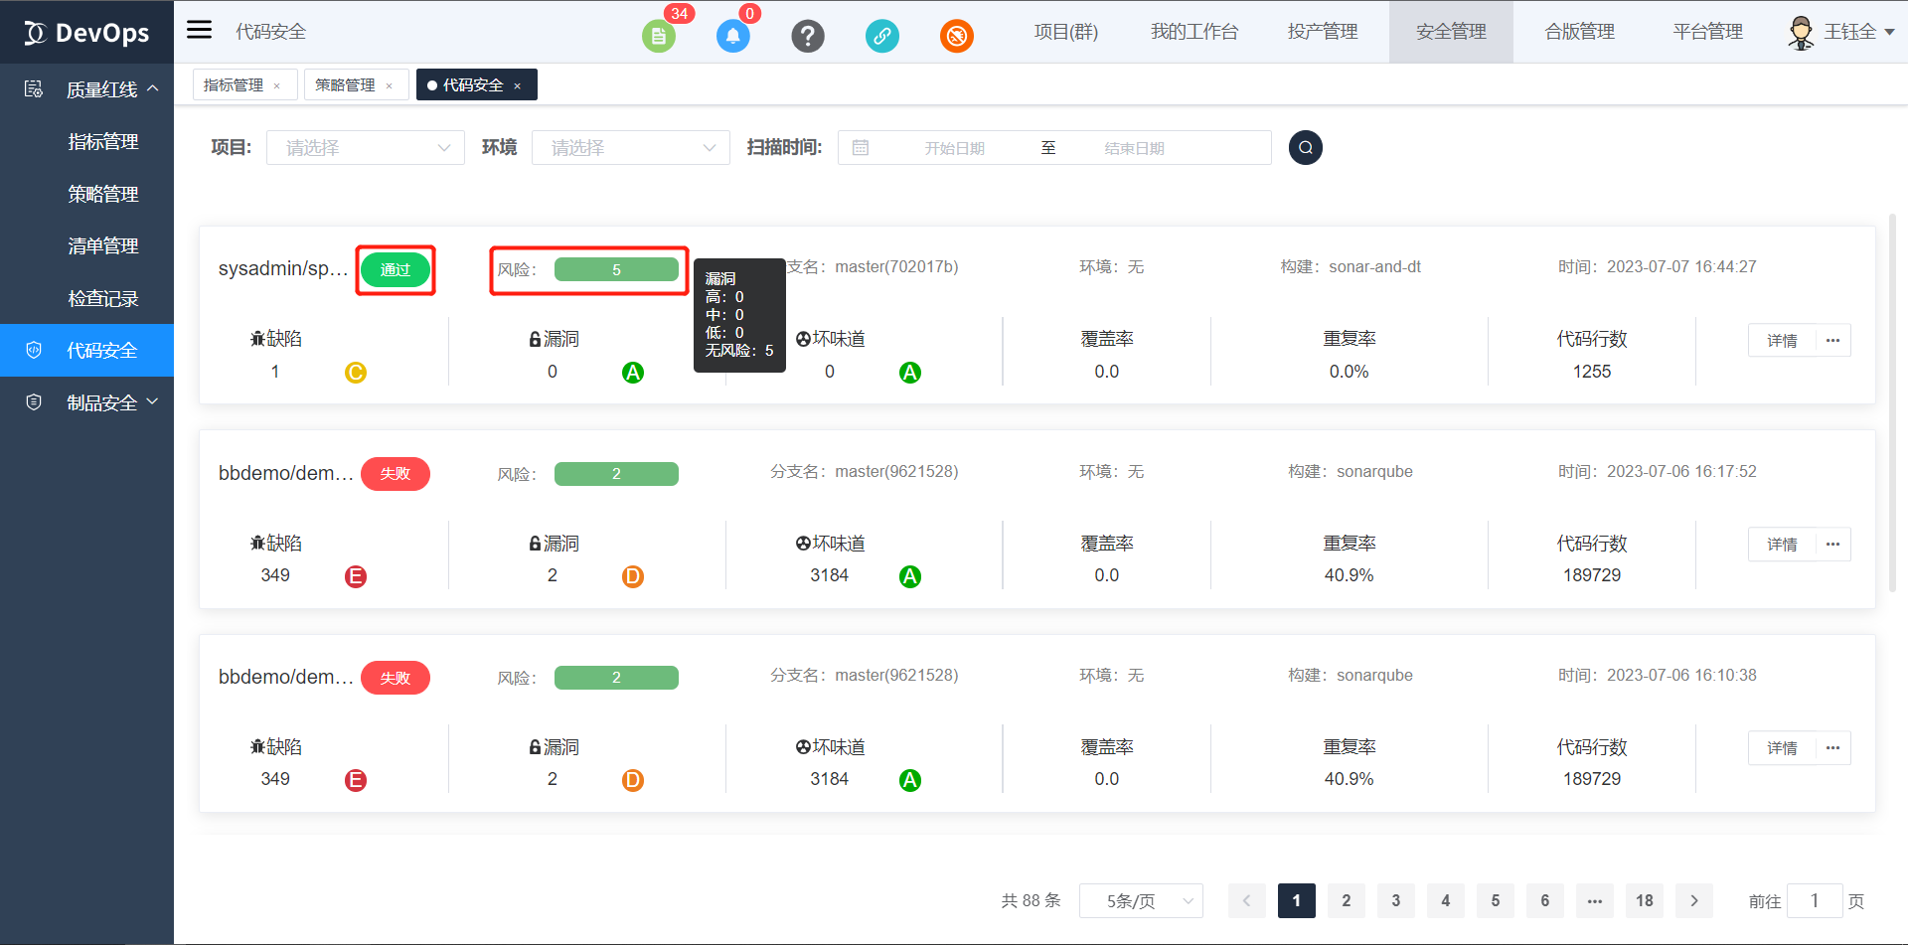Open the green document notifications icon
Screen dimensions: 1908x945
coord(658,37)
